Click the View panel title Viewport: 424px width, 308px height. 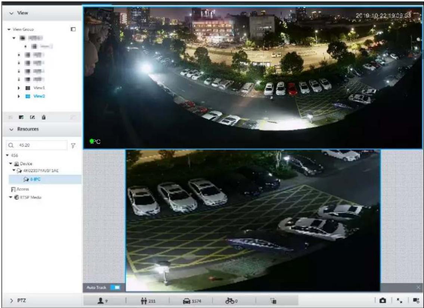tap(23, 13)
